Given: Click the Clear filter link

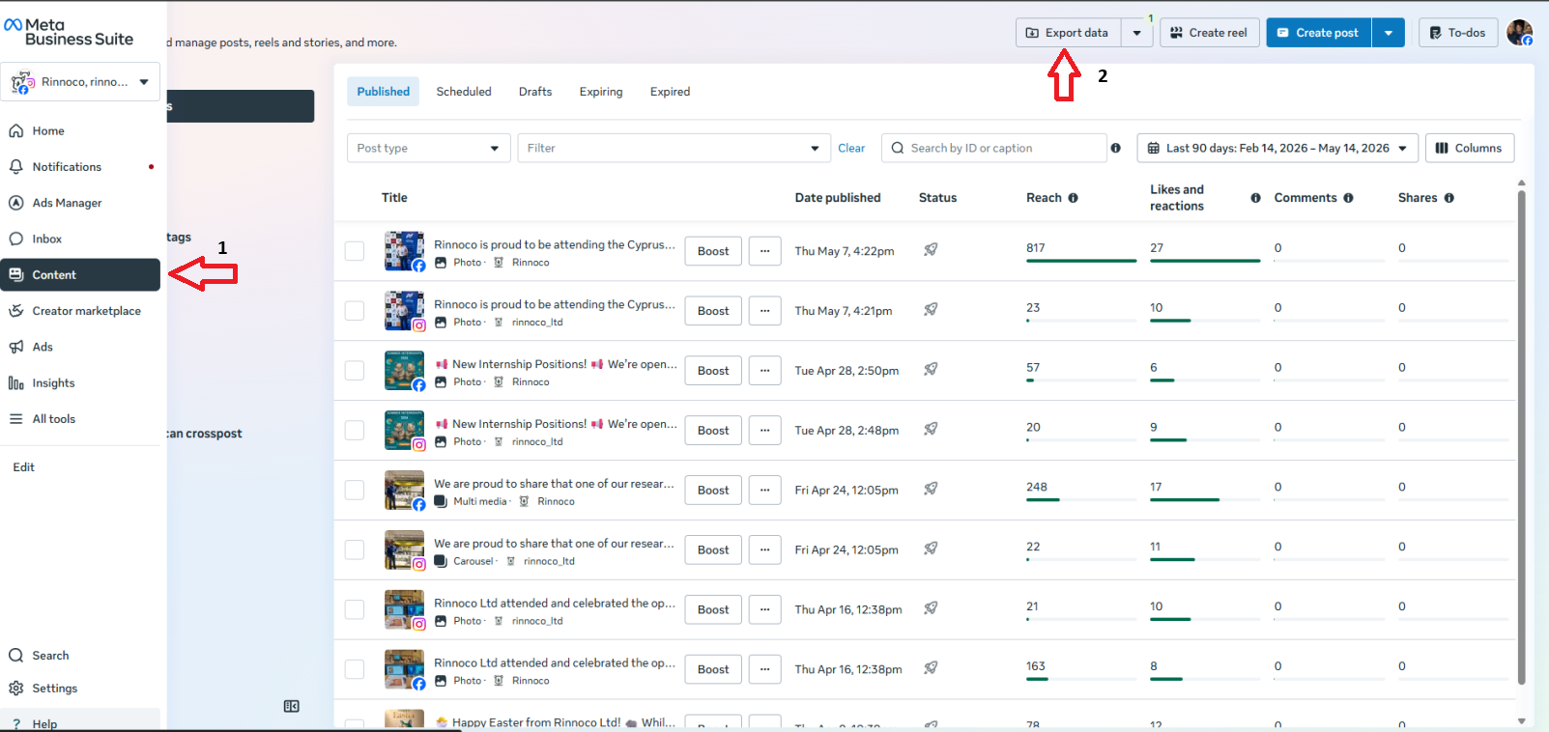Looking at the screenshot, I should [851, 148].
